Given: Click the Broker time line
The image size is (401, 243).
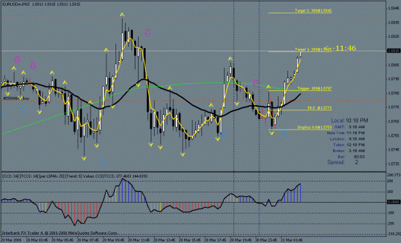Looking at the screenshot, I should coord(348,151).
